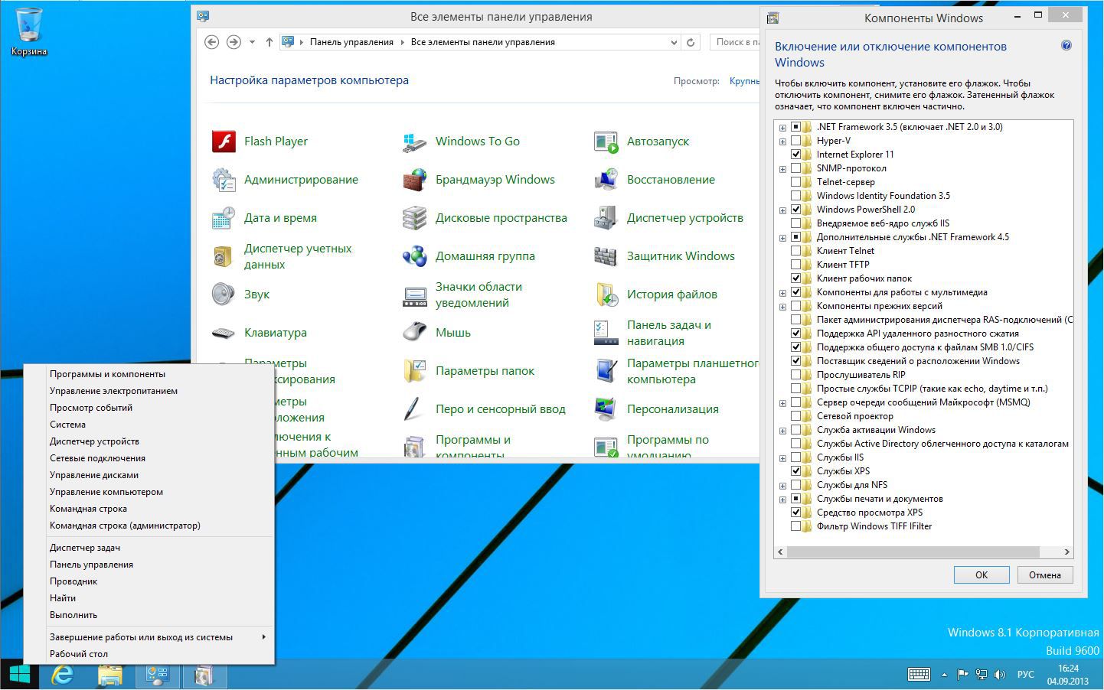
Task: Open Internet Explorer from the taskbar
Action: (63, 675)
